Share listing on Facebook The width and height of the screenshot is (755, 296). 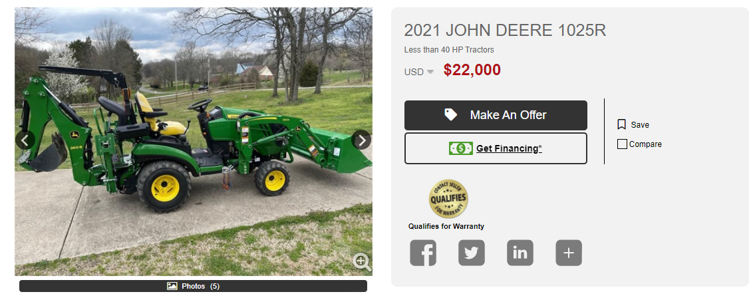[423, 253]
